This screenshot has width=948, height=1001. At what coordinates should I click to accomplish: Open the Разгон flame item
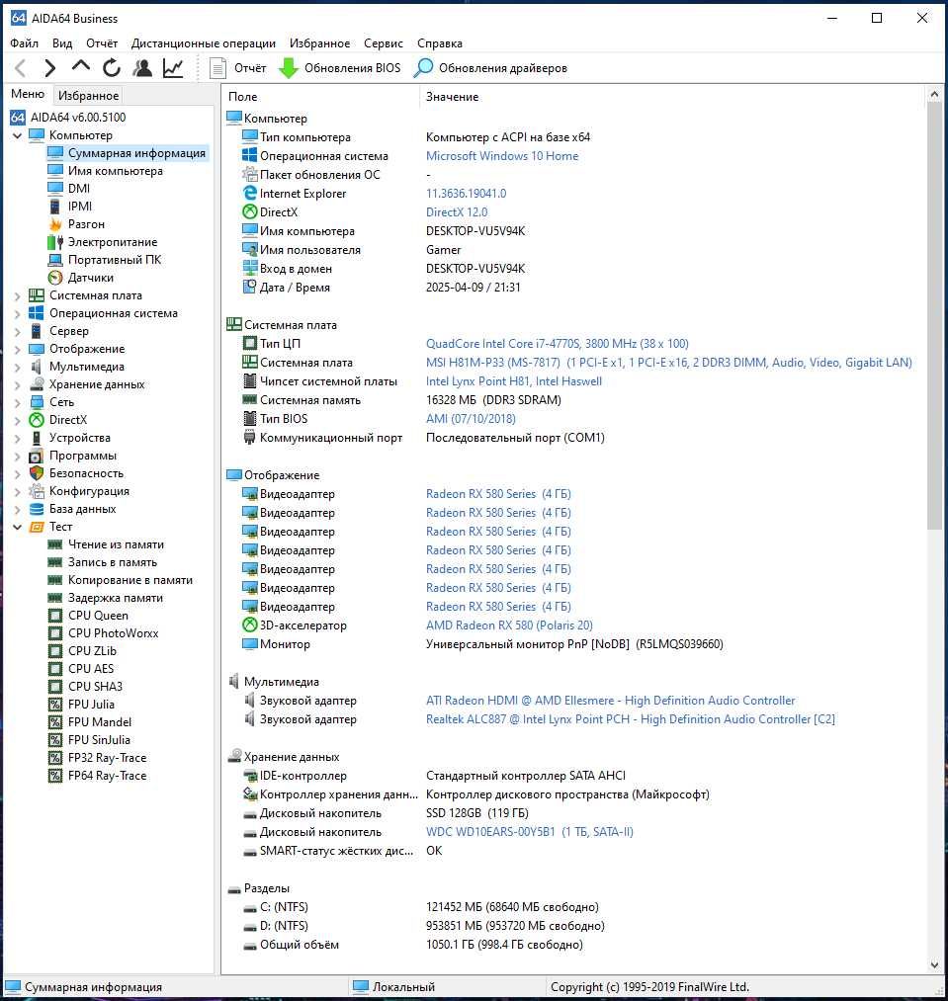pyautogui.click(x=86, y=224)
